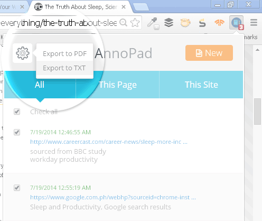This screenshot has height=221, width=262.
Task: Bookmark this page with the star icon
Action: point(135,23)
